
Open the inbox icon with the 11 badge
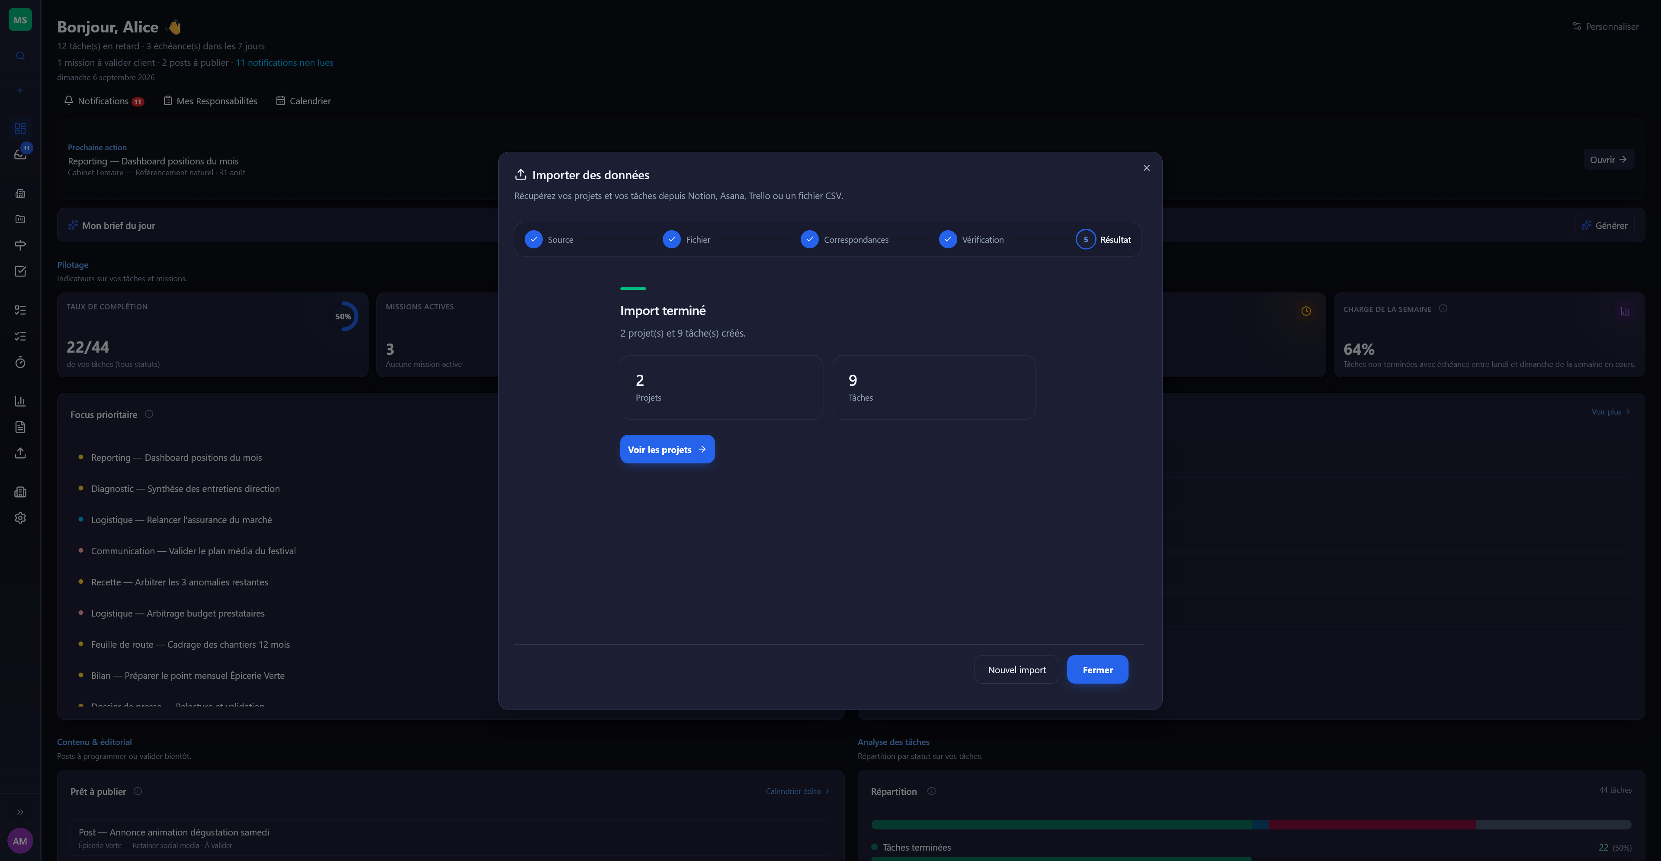pos(20,154)
